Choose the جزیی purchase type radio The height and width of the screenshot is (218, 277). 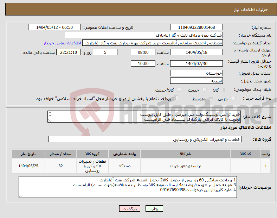tap(233, 98)
